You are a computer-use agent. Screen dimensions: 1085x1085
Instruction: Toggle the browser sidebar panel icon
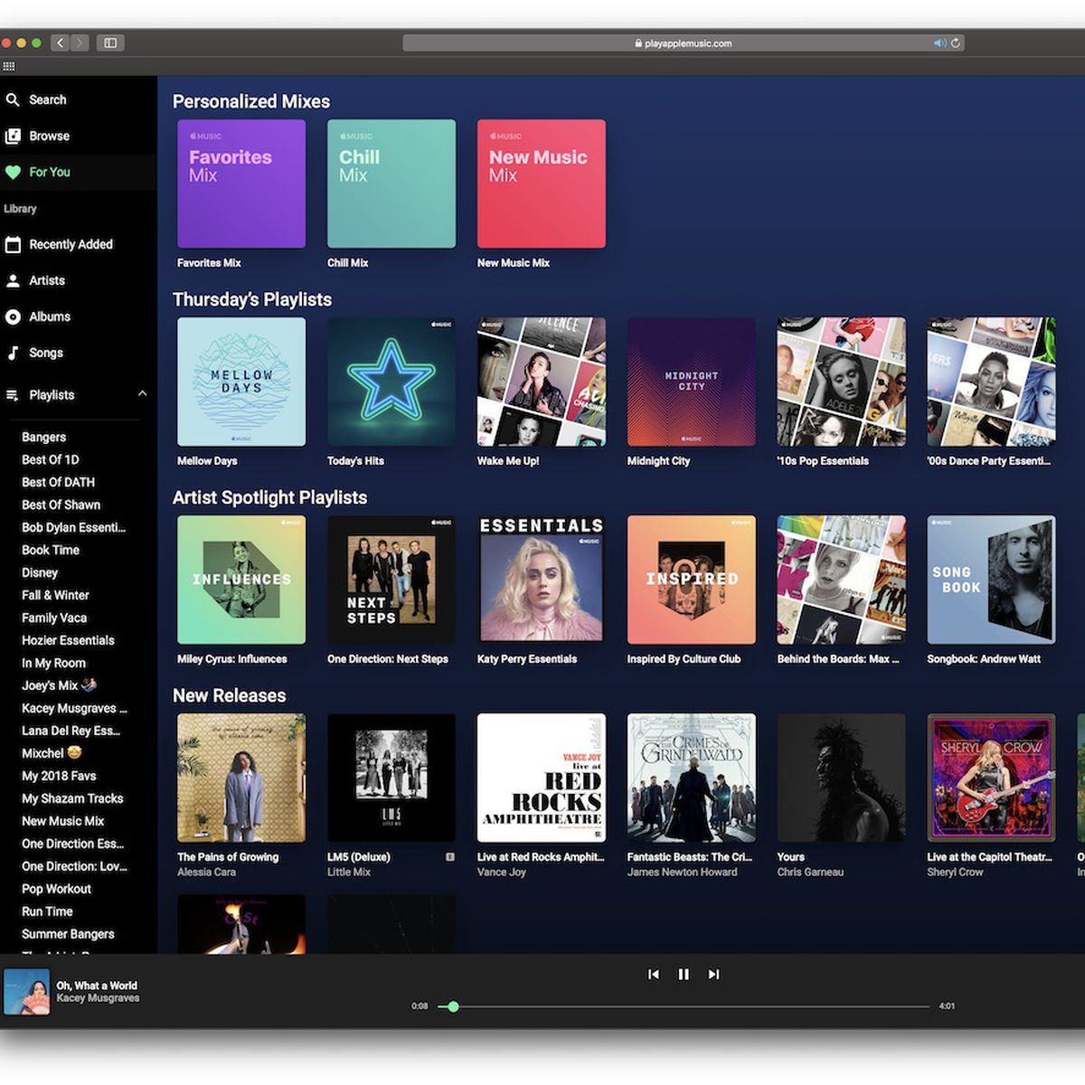[109, 42]
